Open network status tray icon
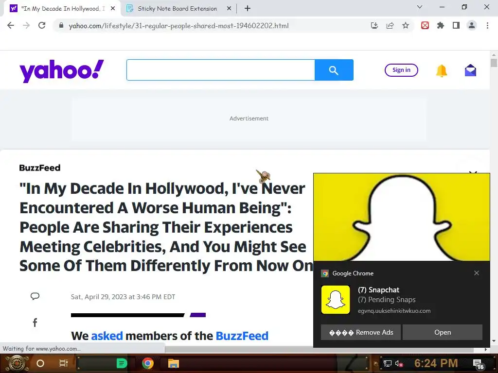The image size is (498, 373). pyautogui.click(x=388, y=363)
